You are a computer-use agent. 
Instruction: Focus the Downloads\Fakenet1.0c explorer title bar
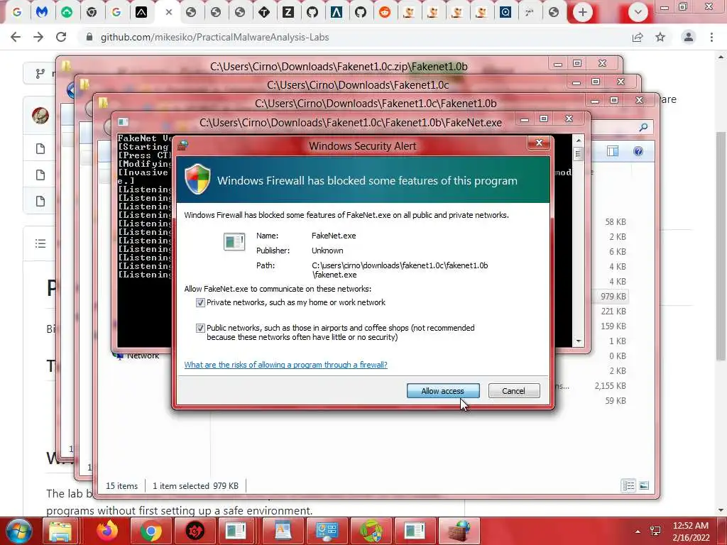click(358, 85)
